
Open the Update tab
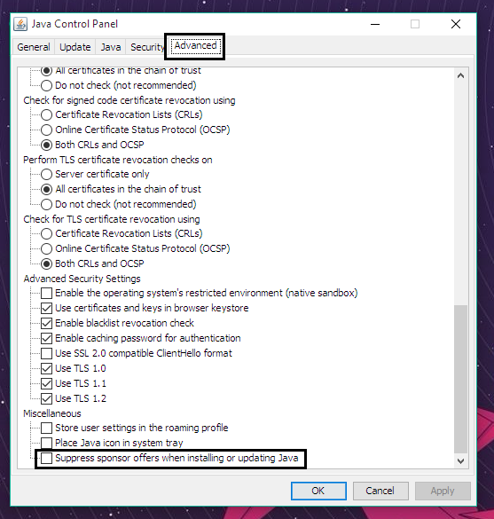[x=75, y=47]
